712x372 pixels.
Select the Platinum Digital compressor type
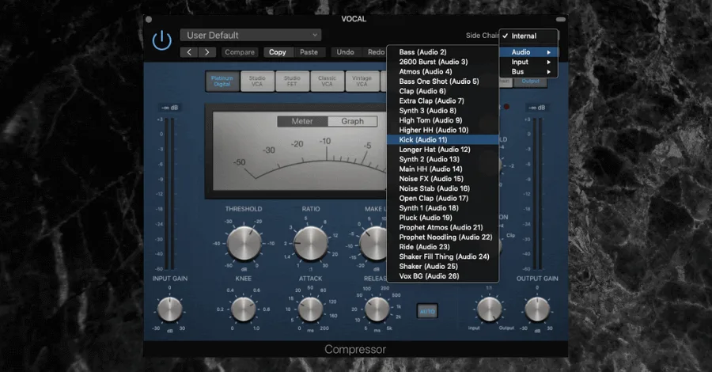(222, 82)
